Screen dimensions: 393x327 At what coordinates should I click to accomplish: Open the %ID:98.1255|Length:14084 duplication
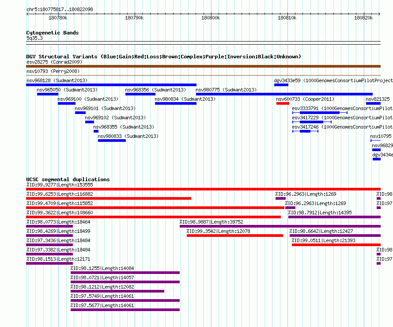point(102,268)
